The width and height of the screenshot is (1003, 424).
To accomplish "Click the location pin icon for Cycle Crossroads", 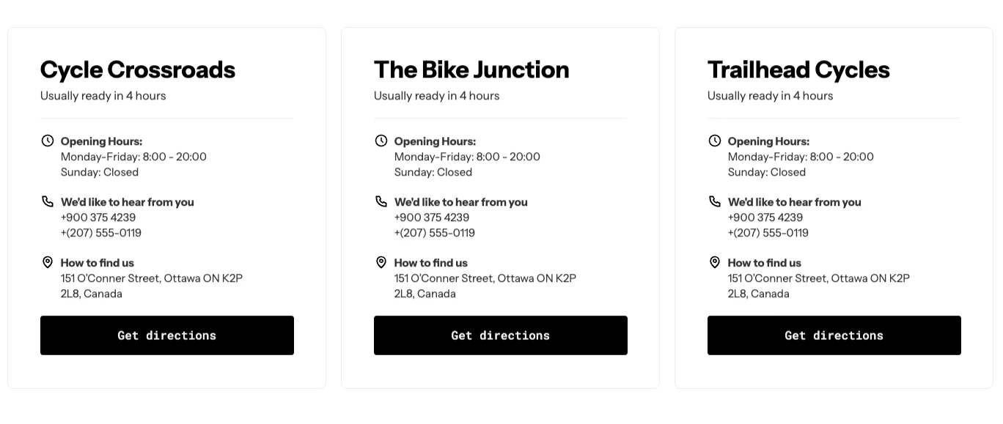I will click(48, 262).
